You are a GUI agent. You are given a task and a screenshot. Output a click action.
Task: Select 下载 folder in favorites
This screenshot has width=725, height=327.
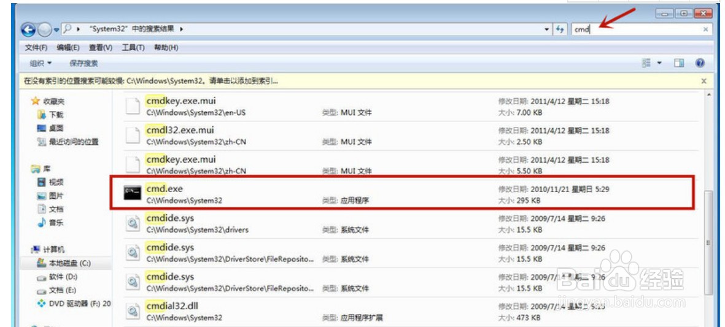click(51, 115)
